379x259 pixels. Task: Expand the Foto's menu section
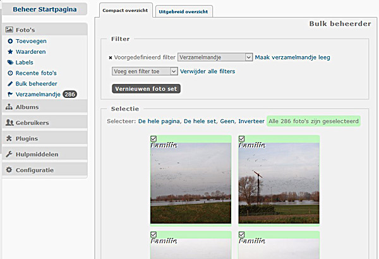click(x=45, y=30)
